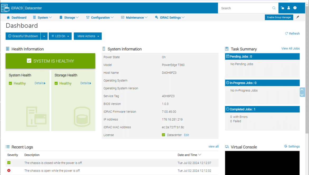
Task: Click the license Edit link
Action: 186,135
